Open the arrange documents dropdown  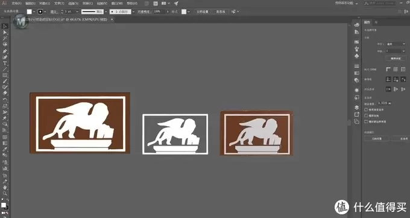[x=165, y=4]
